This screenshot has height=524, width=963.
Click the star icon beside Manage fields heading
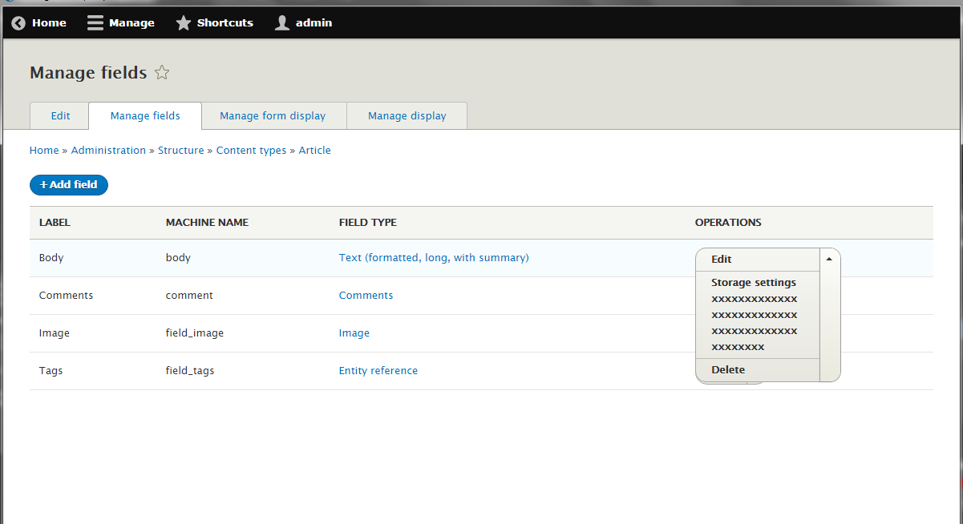point(162,72)
